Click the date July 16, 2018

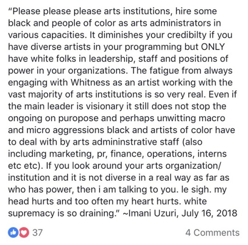pos(209,213)
